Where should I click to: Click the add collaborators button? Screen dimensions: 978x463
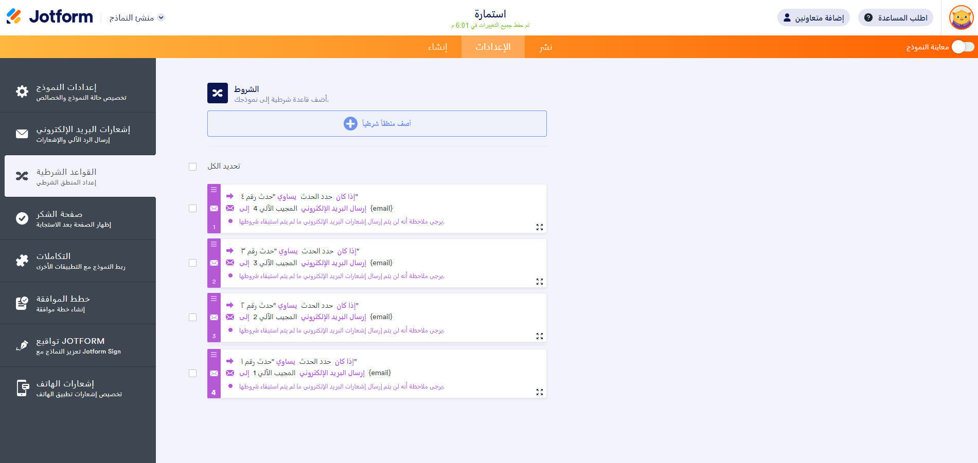pos(813,17)
